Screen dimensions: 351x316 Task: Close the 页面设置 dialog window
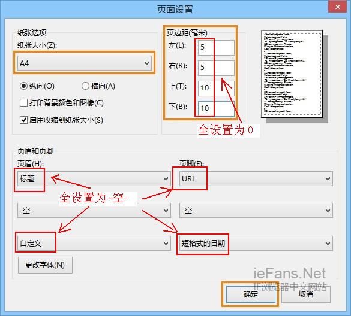point(338,7)
